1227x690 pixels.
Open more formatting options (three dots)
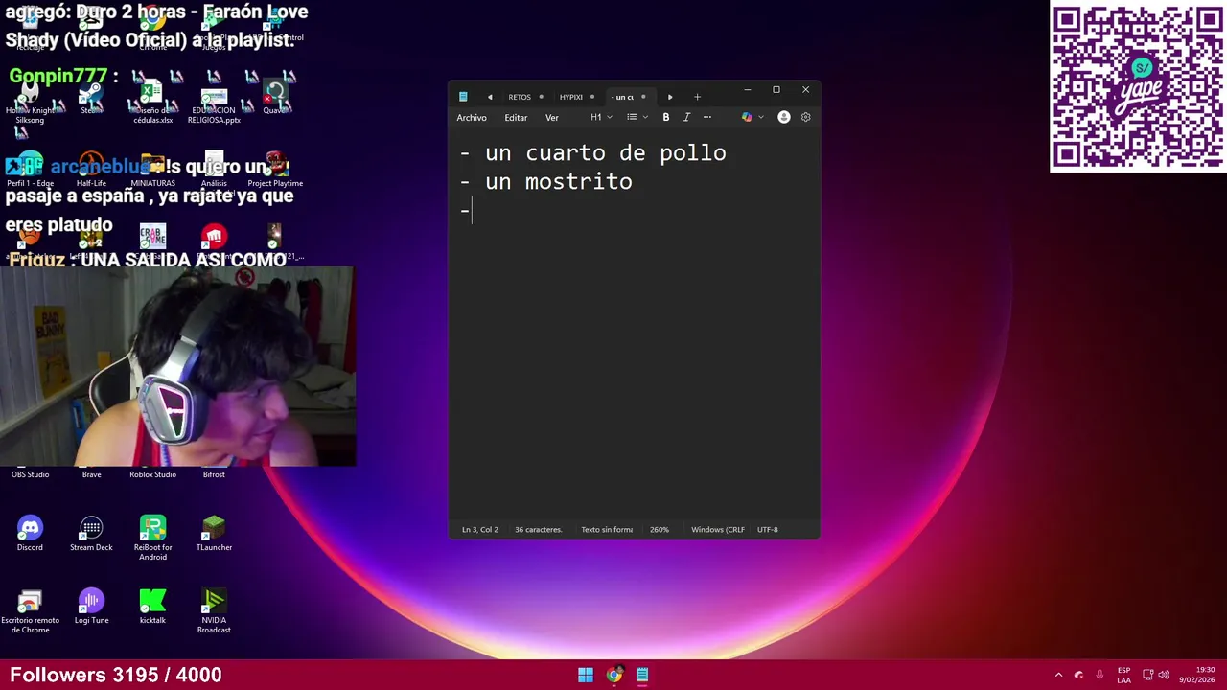coord(707,117)
